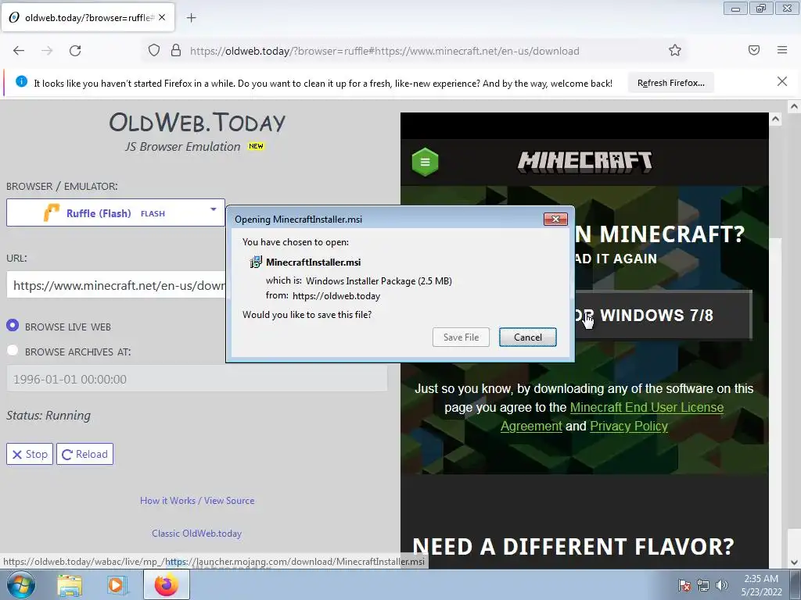Viewport: 801px width, 600px height.
Task: Open the Ruffle (Flash) browser/emulator dropdown
Action: (x=116, y=212)
